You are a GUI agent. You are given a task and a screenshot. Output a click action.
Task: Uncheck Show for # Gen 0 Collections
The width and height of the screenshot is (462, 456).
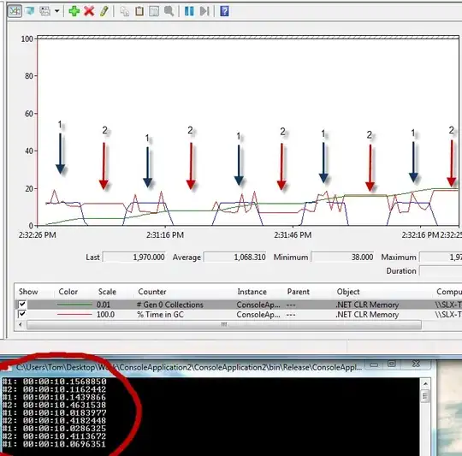22,305
